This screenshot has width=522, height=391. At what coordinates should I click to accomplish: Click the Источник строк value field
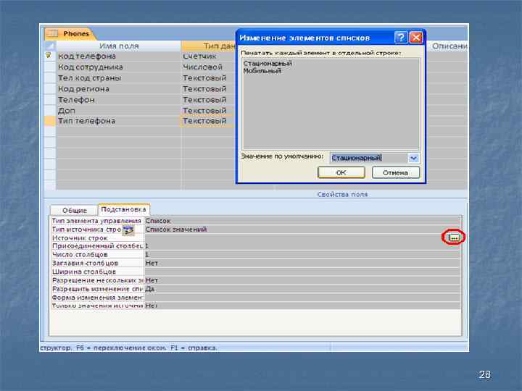tap(297, 237)
